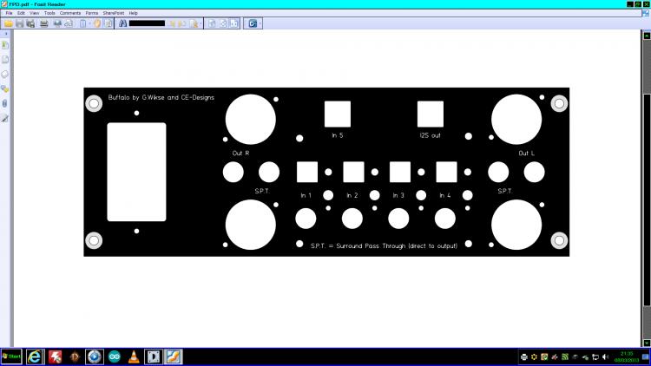Open the View menu

pyautogui.click(x=34, y=13)
